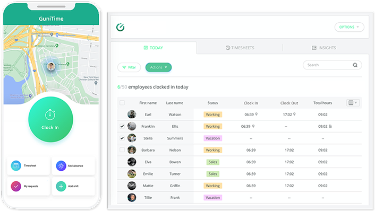Viewport: 375px width, 211px height.
Task: Toggle the select-all header checkbox
Action: tap(122, 103)
